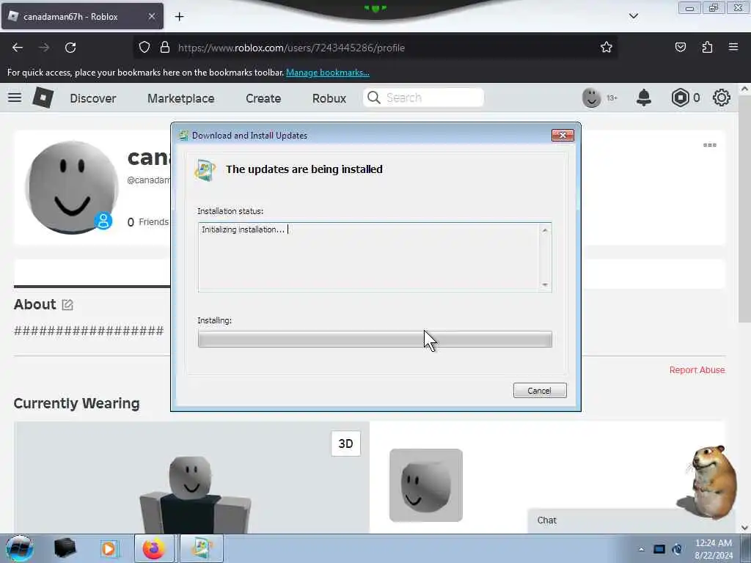
Task: Open the notifications bell
Action: point(644,97)
